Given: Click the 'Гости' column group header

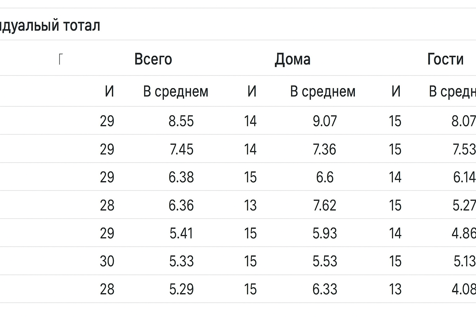Looking at the screenshot, I should (x=445, y=59).
